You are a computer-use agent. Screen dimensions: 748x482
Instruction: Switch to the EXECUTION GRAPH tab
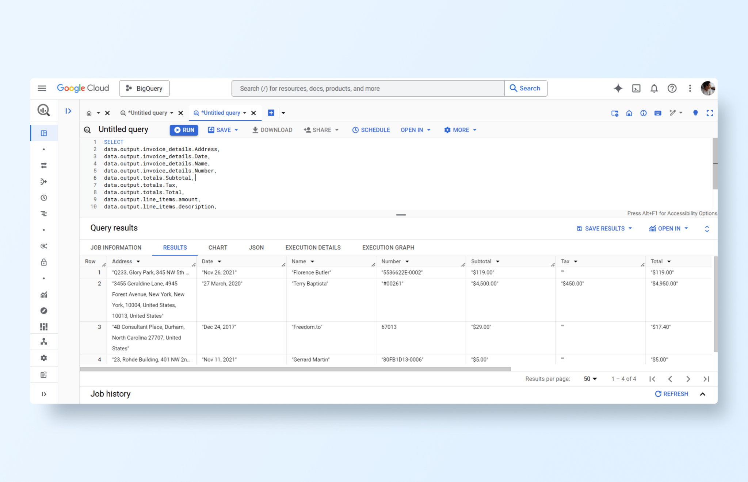click(388, 247)
